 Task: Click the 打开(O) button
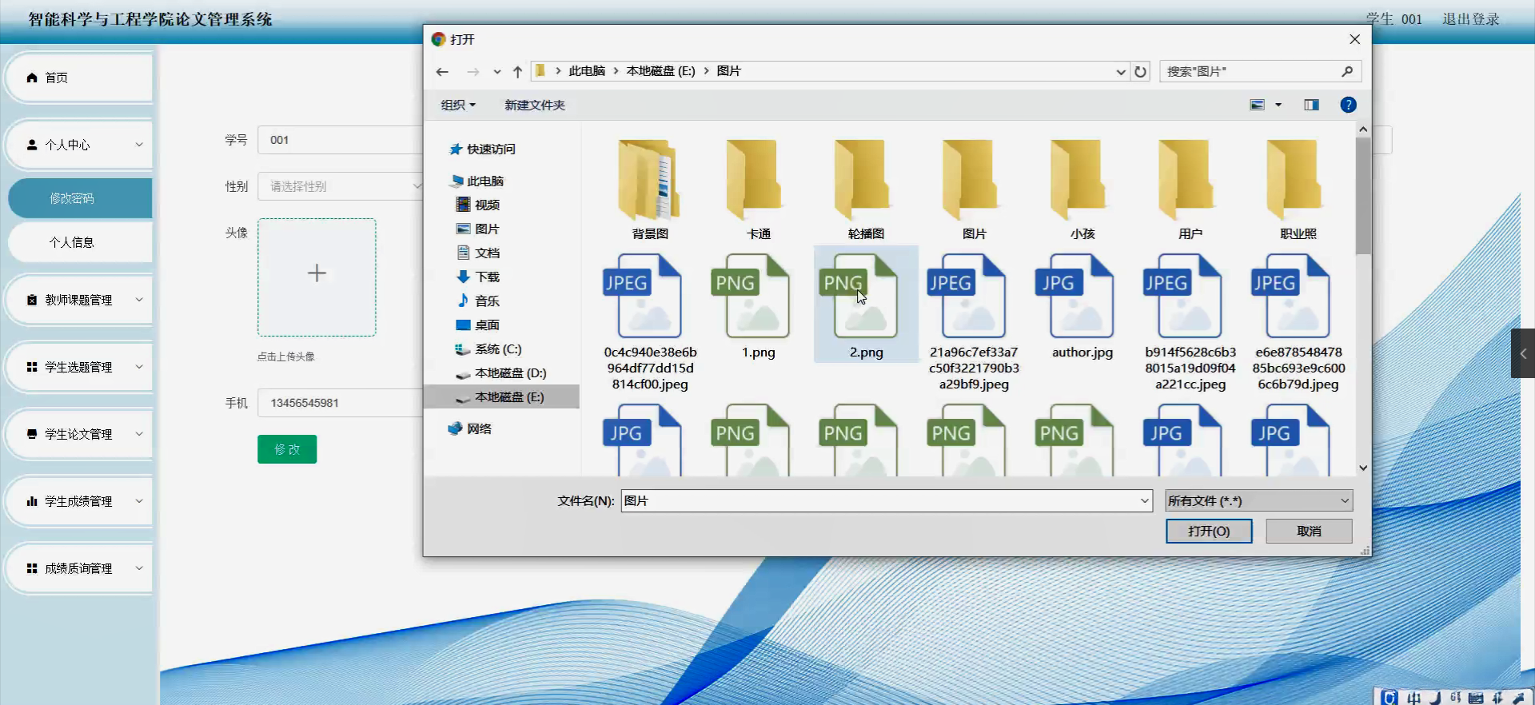coord(1208,532)
